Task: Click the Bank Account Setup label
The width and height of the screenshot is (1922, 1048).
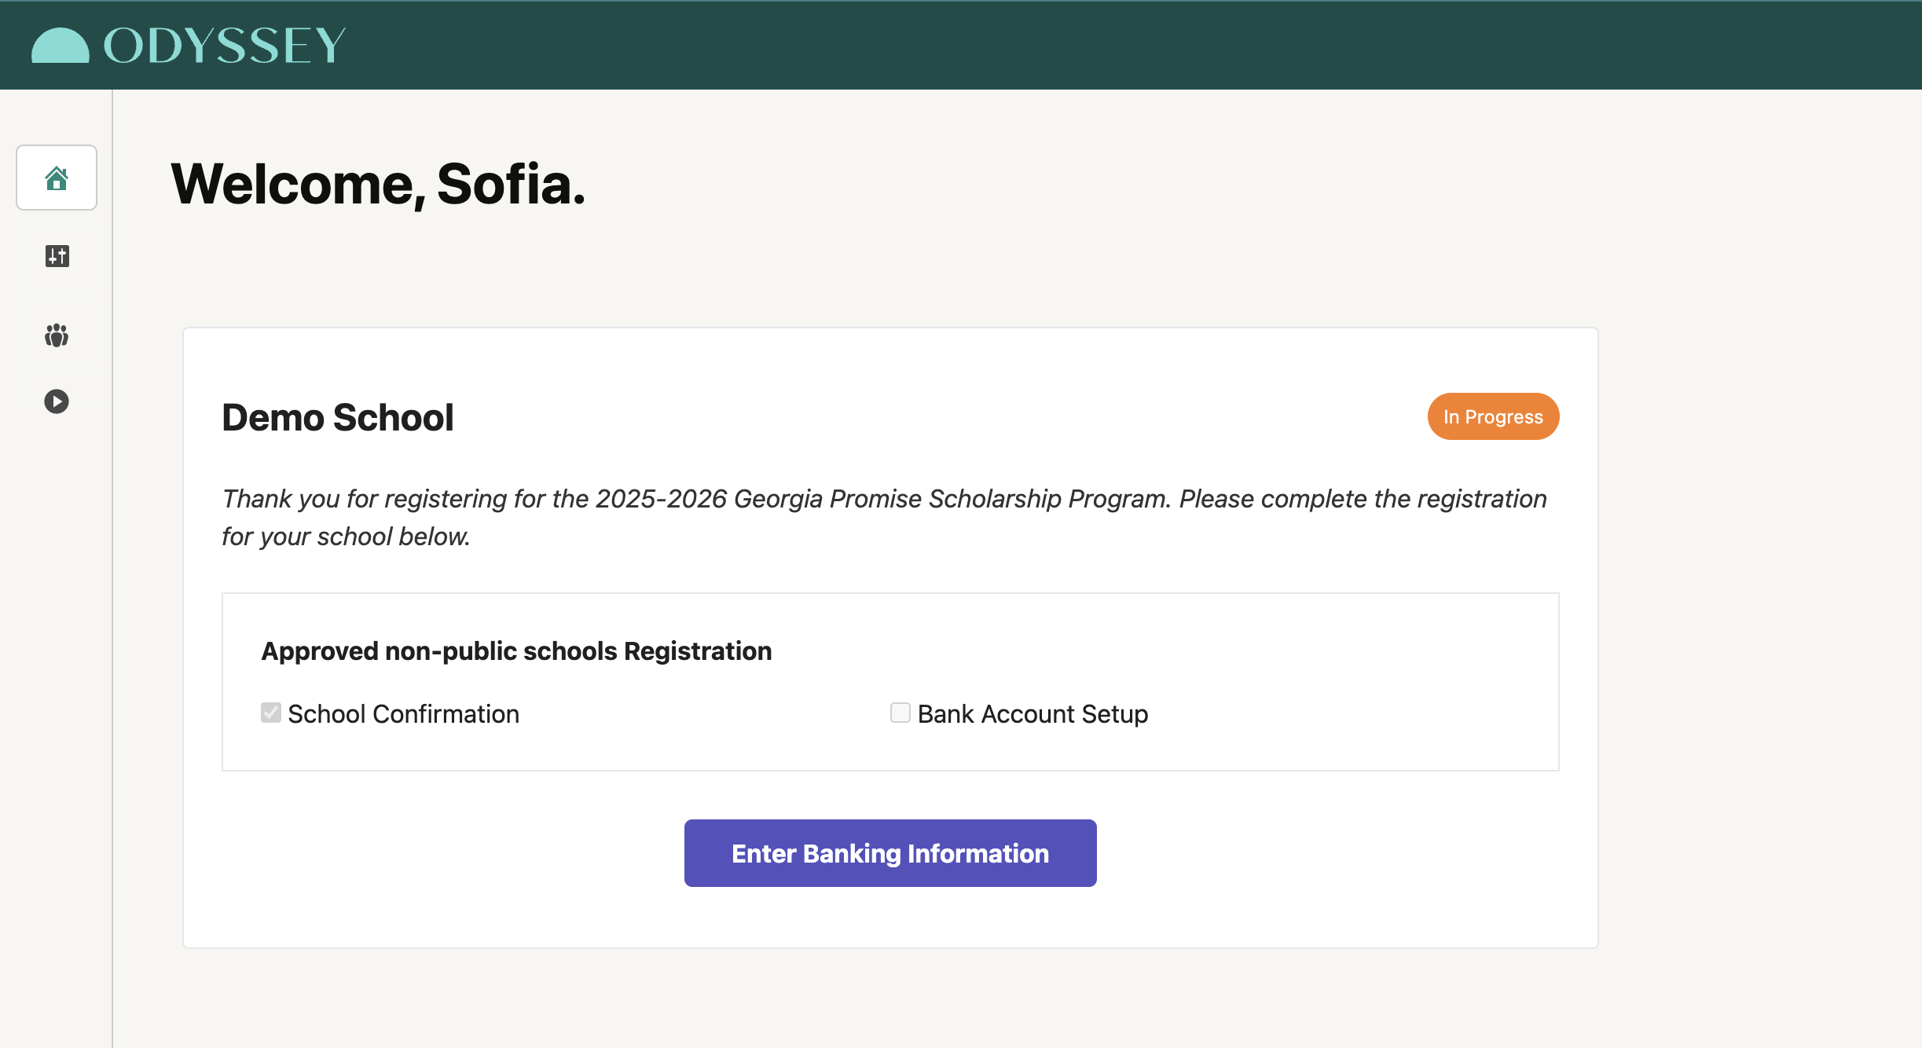Action: (1033, 714)
